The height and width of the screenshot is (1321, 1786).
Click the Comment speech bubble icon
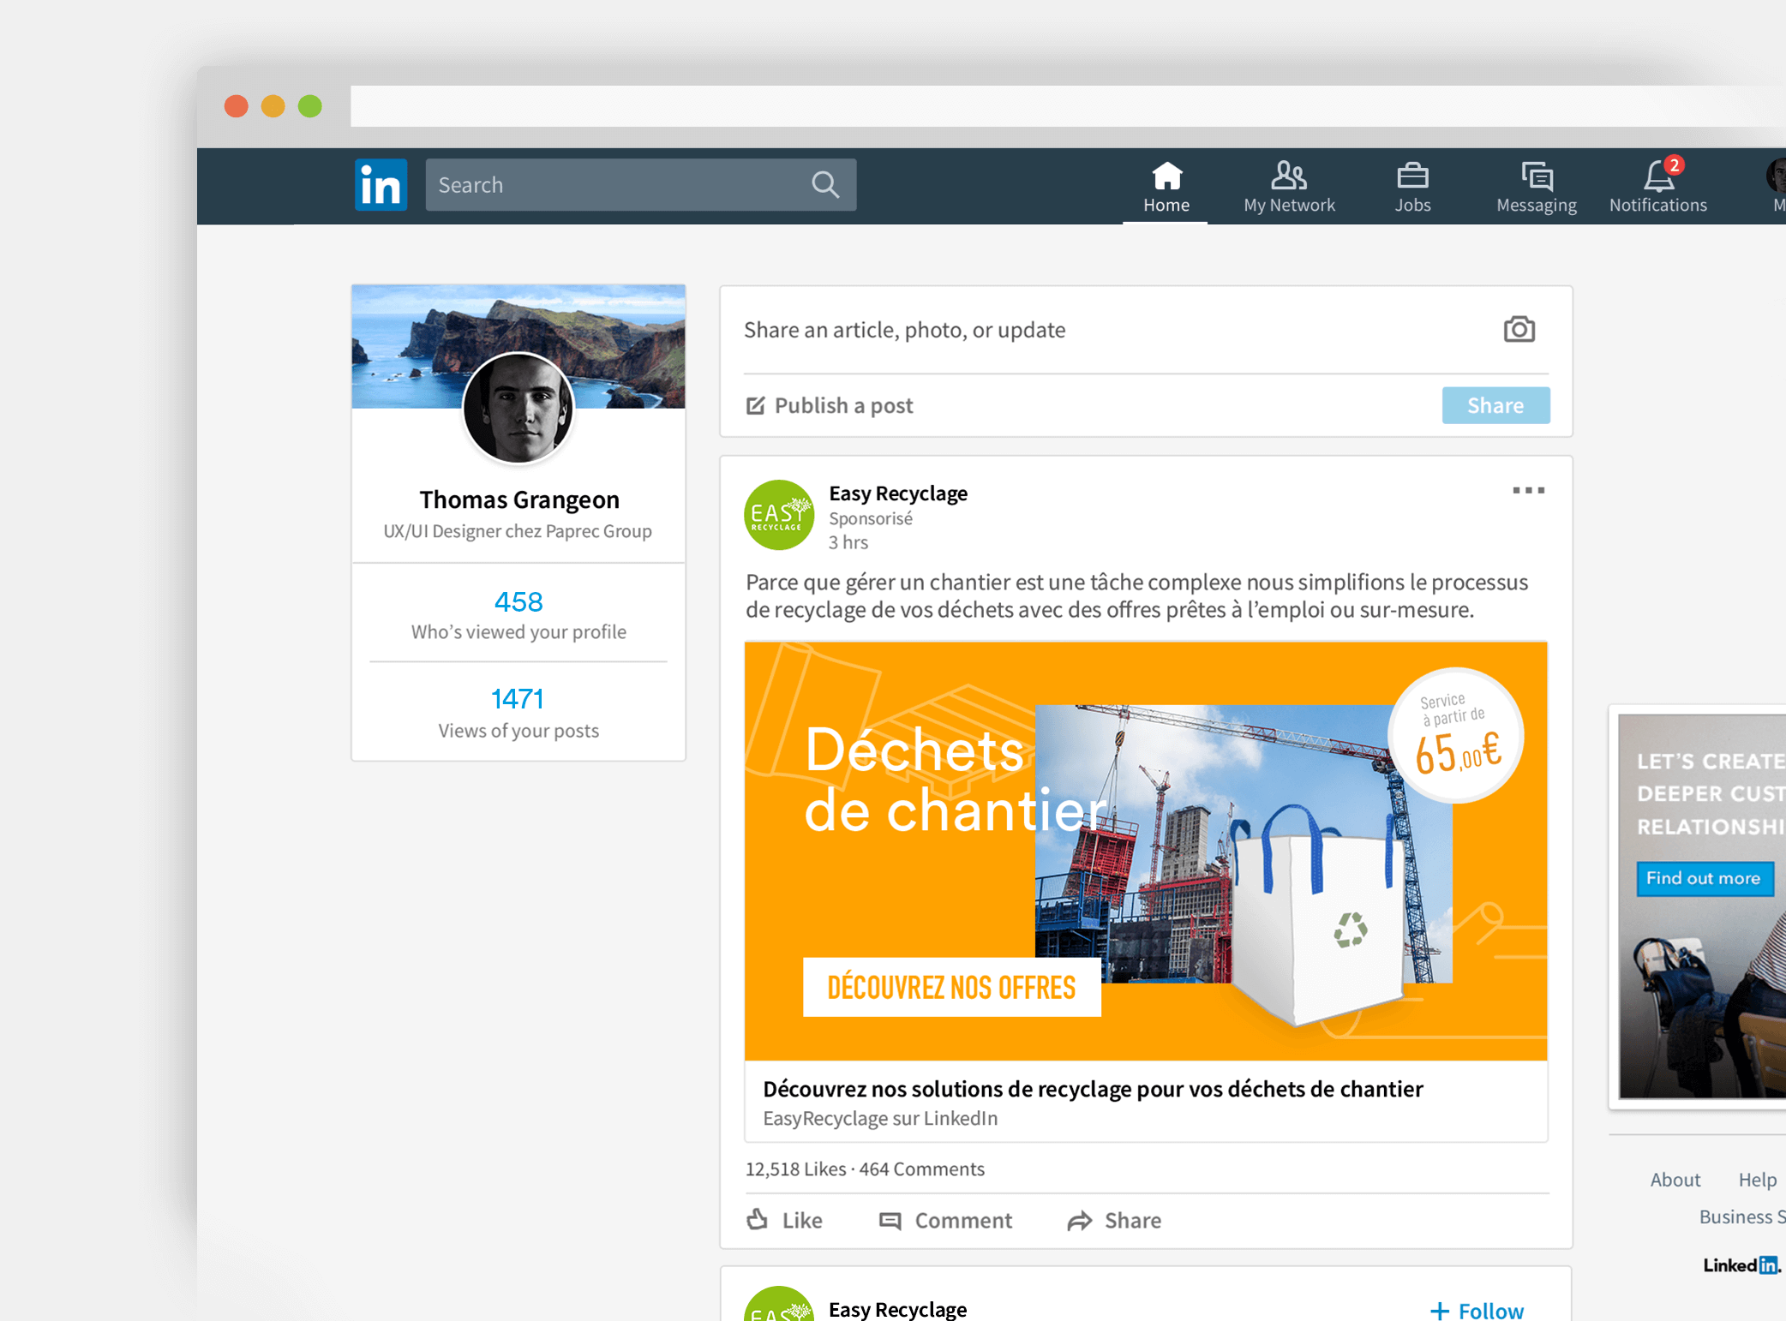(890, 1221)
